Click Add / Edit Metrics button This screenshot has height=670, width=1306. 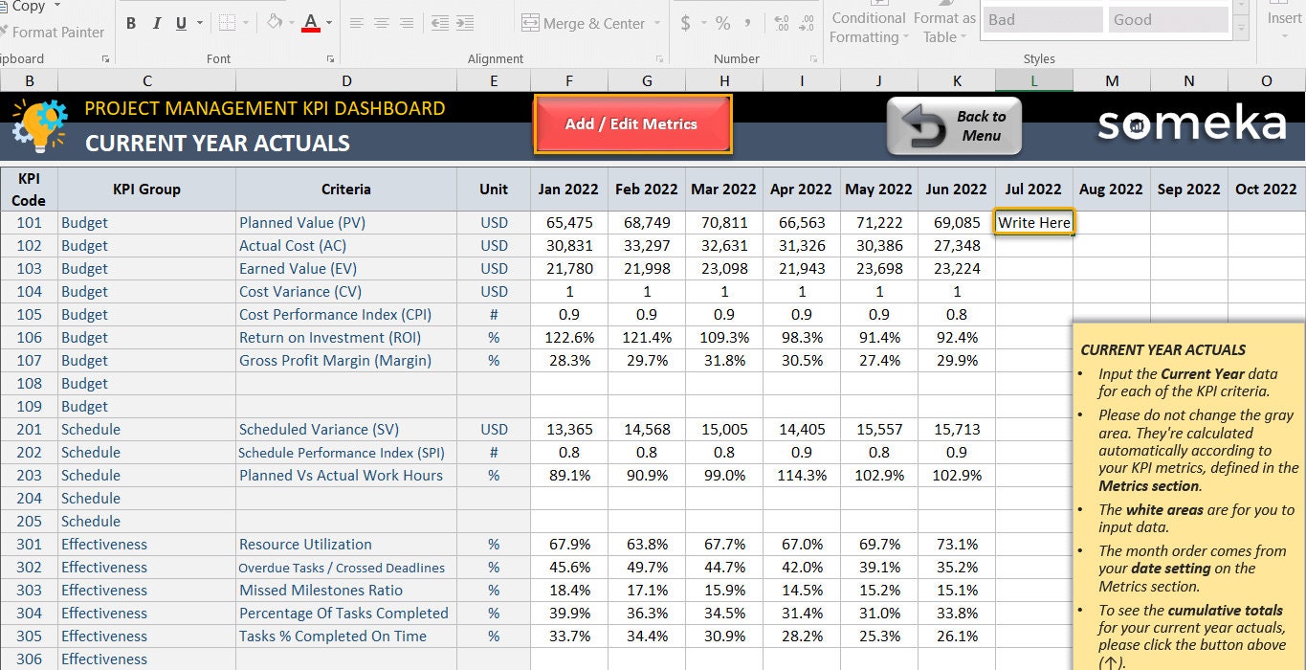pyautogui.click(x=632, y=124)
